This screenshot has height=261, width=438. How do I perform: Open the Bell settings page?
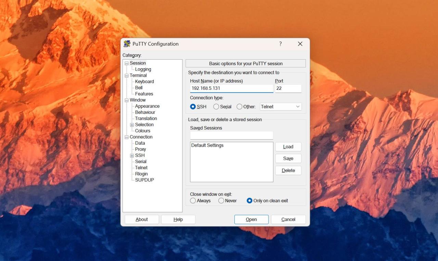coord(139,88)
